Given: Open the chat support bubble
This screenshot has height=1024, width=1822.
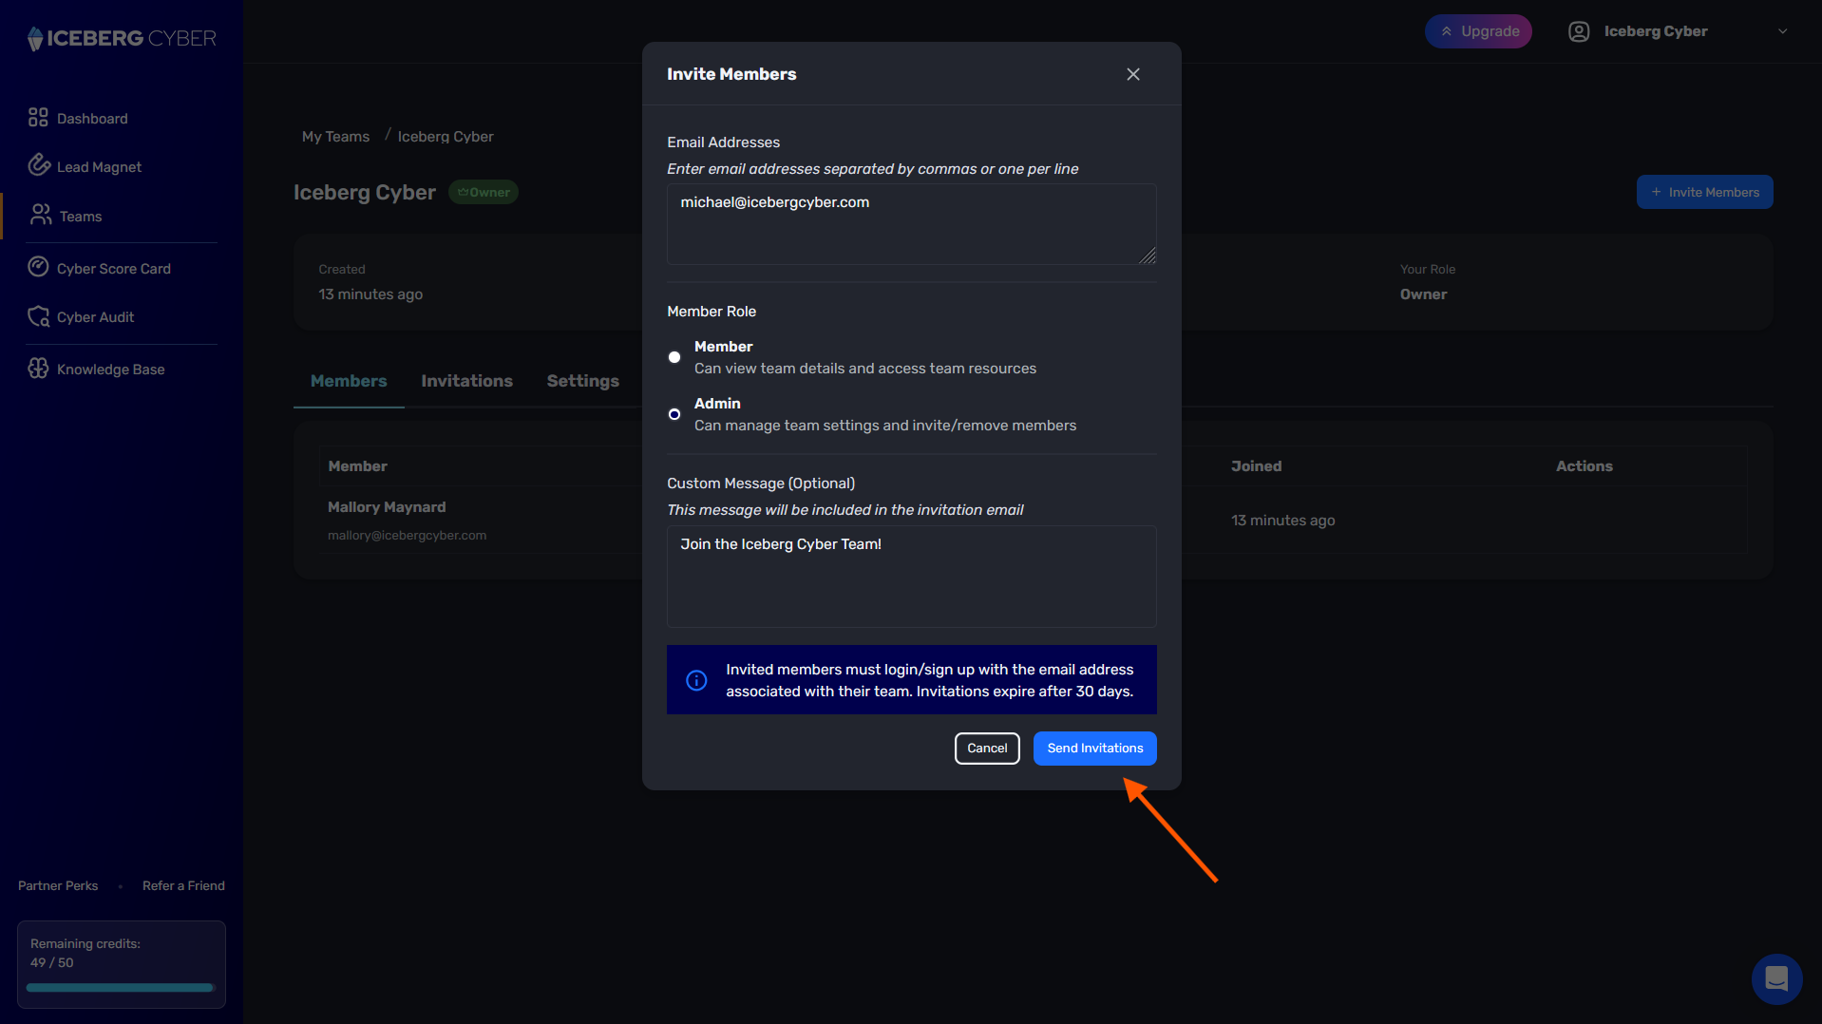Looking at the screenshot, I should pos(1776,978).
